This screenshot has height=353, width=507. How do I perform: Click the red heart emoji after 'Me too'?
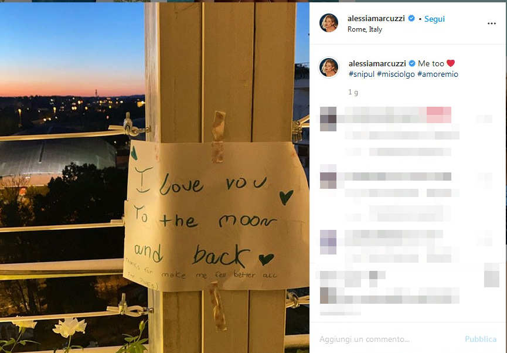pyautogui.click(x=451, y=63)
